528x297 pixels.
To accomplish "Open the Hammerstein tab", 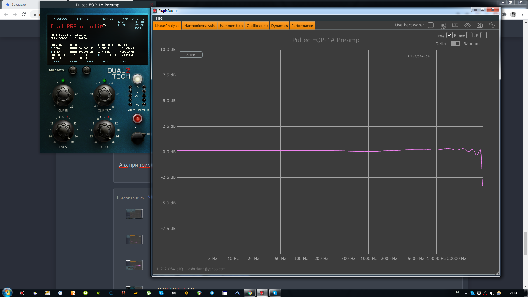I will (231, 26).
